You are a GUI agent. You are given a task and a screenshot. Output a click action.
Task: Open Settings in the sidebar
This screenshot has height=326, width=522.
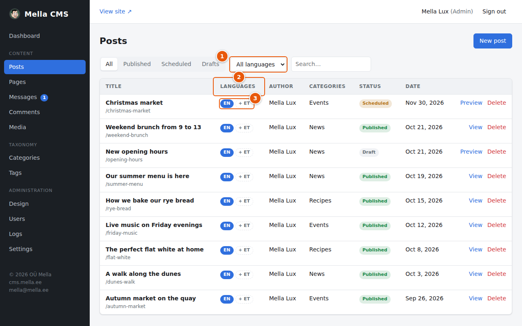(x=45, y=249)
